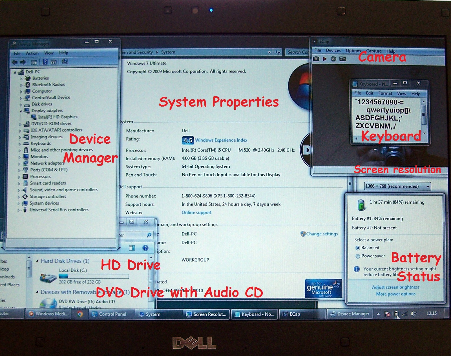Stop capture using the ECap stop icon

pos(333,59)
